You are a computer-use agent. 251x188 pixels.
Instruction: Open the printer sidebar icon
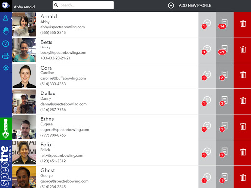pos(6,56)
